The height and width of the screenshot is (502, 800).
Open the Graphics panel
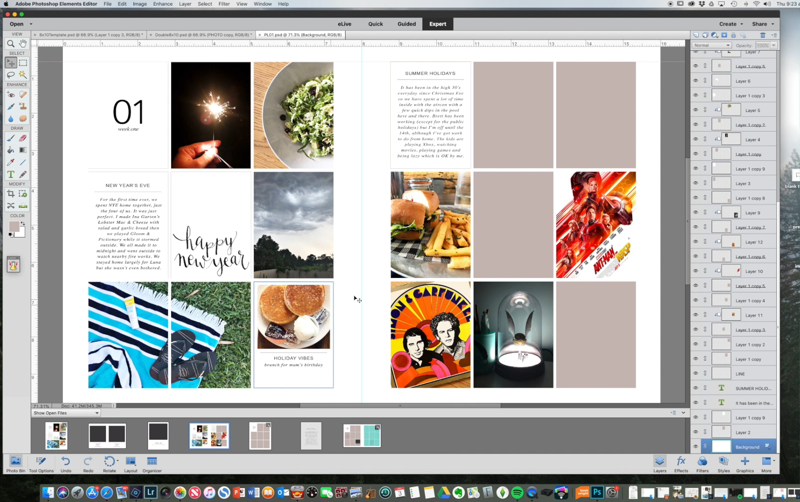[x=745, y=464]
